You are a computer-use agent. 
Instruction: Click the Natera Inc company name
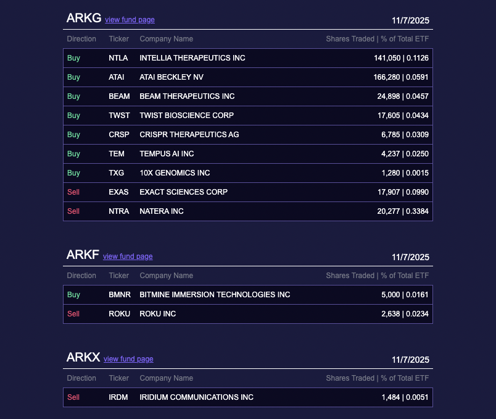[161, 211]
